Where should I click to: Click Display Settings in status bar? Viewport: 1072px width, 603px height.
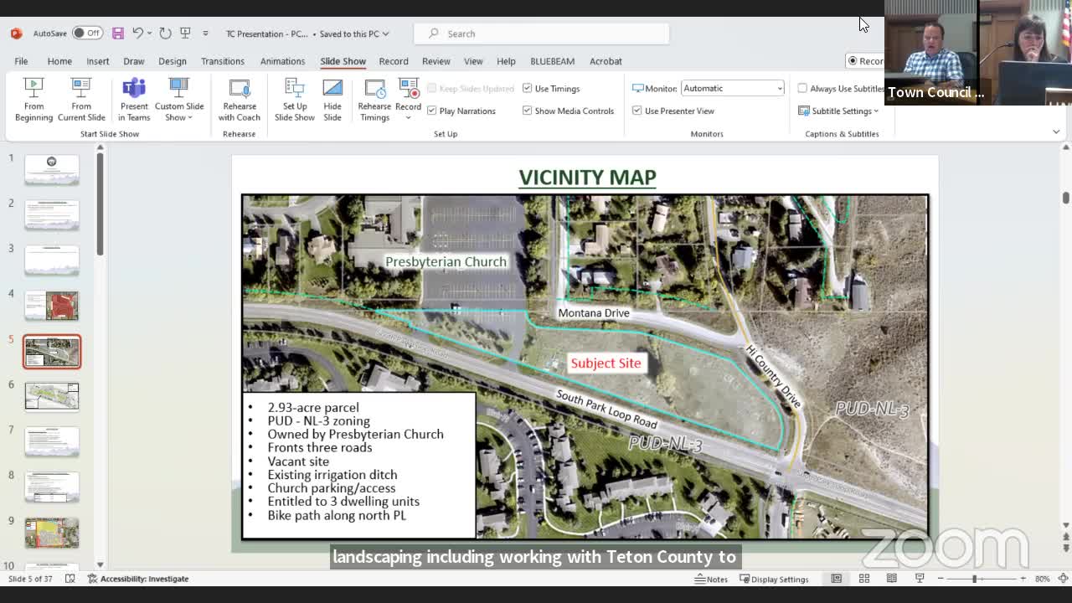click(773, 579)
